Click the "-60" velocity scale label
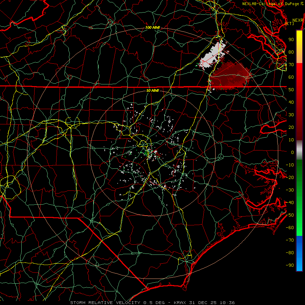This screenshot has width=305, height=305. 290,228
